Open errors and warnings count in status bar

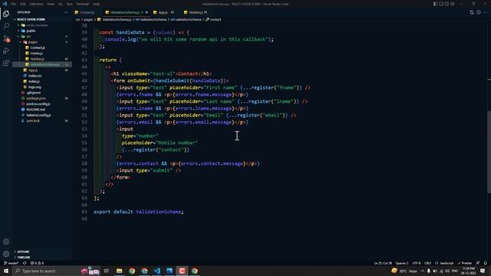click(37, 263)
